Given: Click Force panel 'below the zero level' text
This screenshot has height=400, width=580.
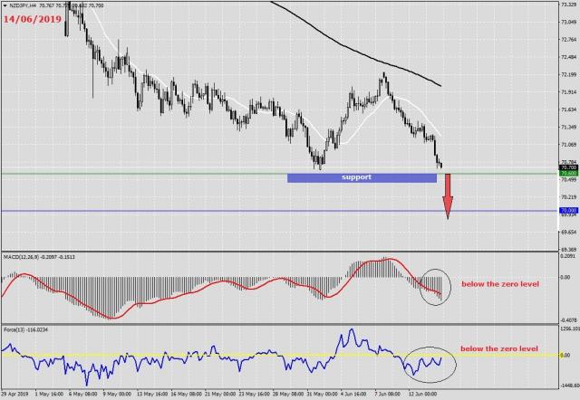Looking at the screenshot, I should 499,348.
